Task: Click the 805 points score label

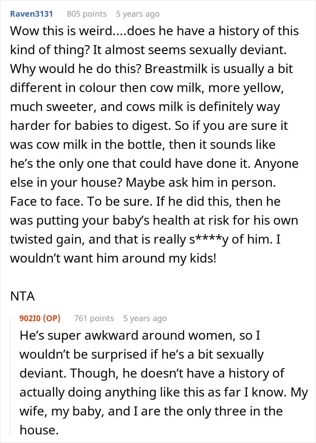Action: (86, 14)
